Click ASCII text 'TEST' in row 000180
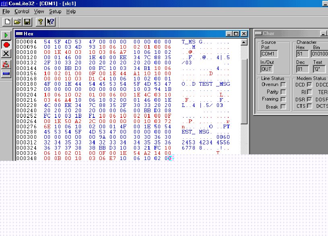 coord(206,84)
